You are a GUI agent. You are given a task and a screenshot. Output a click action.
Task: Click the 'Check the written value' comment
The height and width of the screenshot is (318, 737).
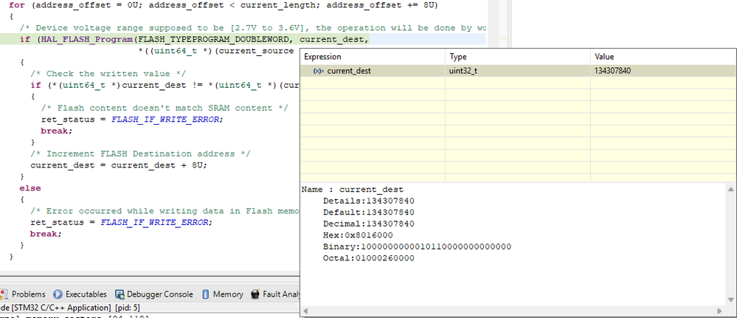108,74
